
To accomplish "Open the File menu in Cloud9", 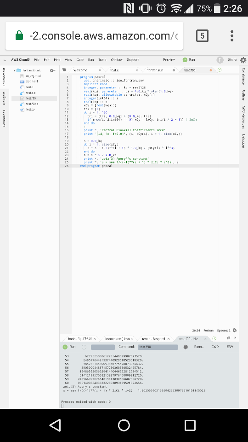I will pos(37,60).
